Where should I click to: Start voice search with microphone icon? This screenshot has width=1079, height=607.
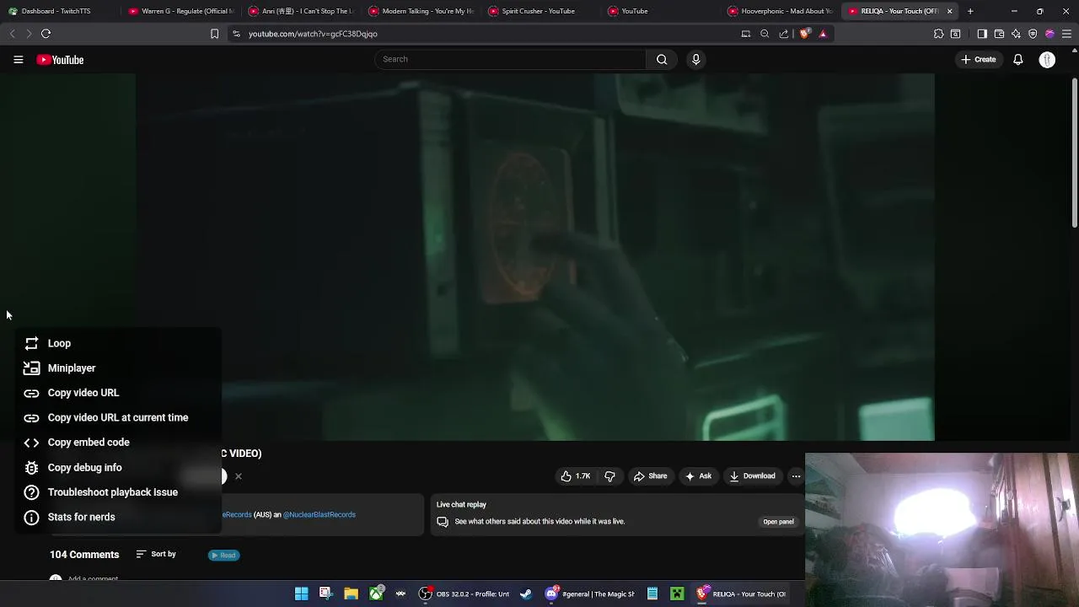(695, 59)
